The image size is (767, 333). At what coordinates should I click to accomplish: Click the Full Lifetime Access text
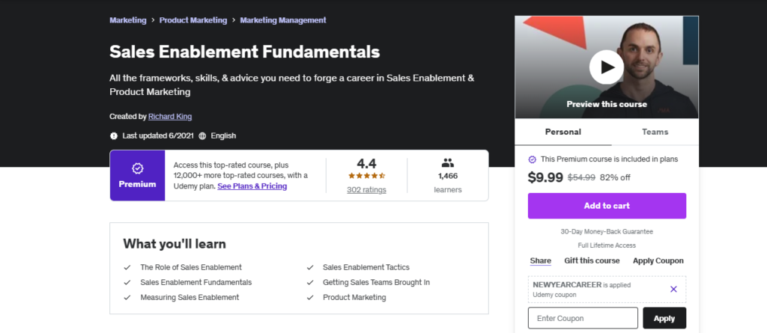[x=607, y=245]
